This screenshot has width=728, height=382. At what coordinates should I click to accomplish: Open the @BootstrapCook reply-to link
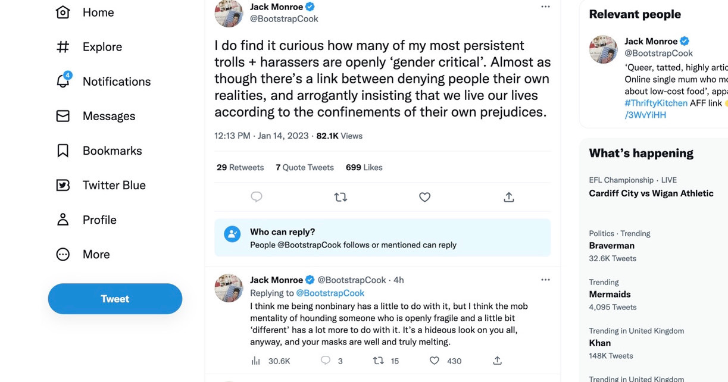[x=330, y=293]
